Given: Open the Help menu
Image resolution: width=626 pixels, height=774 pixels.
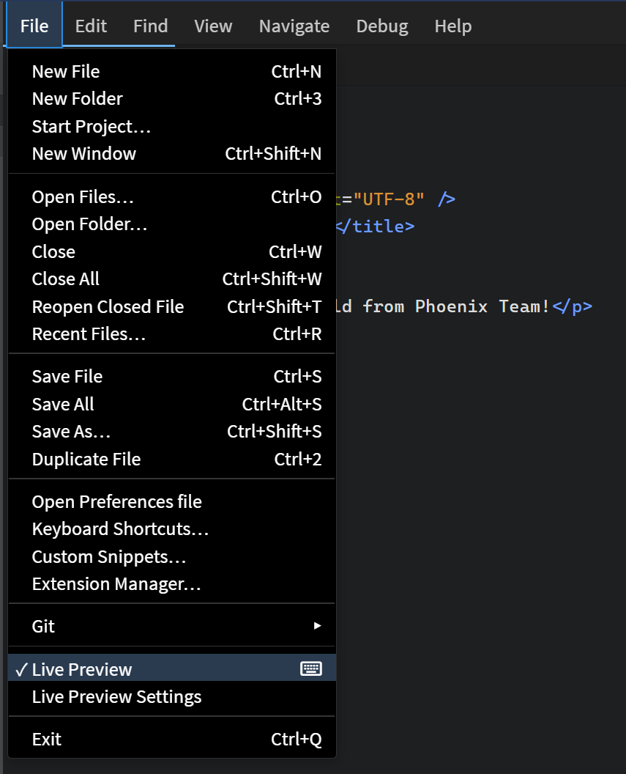Looking at the screenshot, I should coord(452,25).
